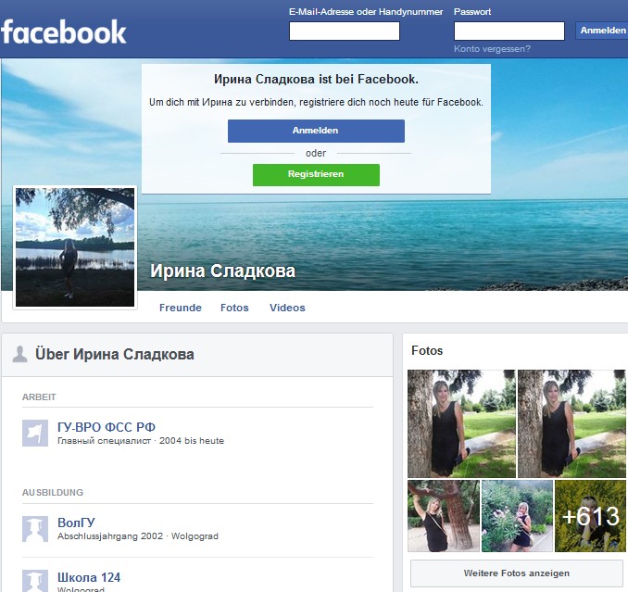Click Weitere Fotos anzeigen button

pos(516,573)
